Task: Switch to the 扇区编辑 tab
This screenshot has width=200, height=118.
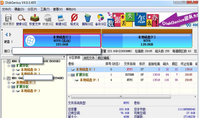Action: pyautogui.click(x=103, y=58)
